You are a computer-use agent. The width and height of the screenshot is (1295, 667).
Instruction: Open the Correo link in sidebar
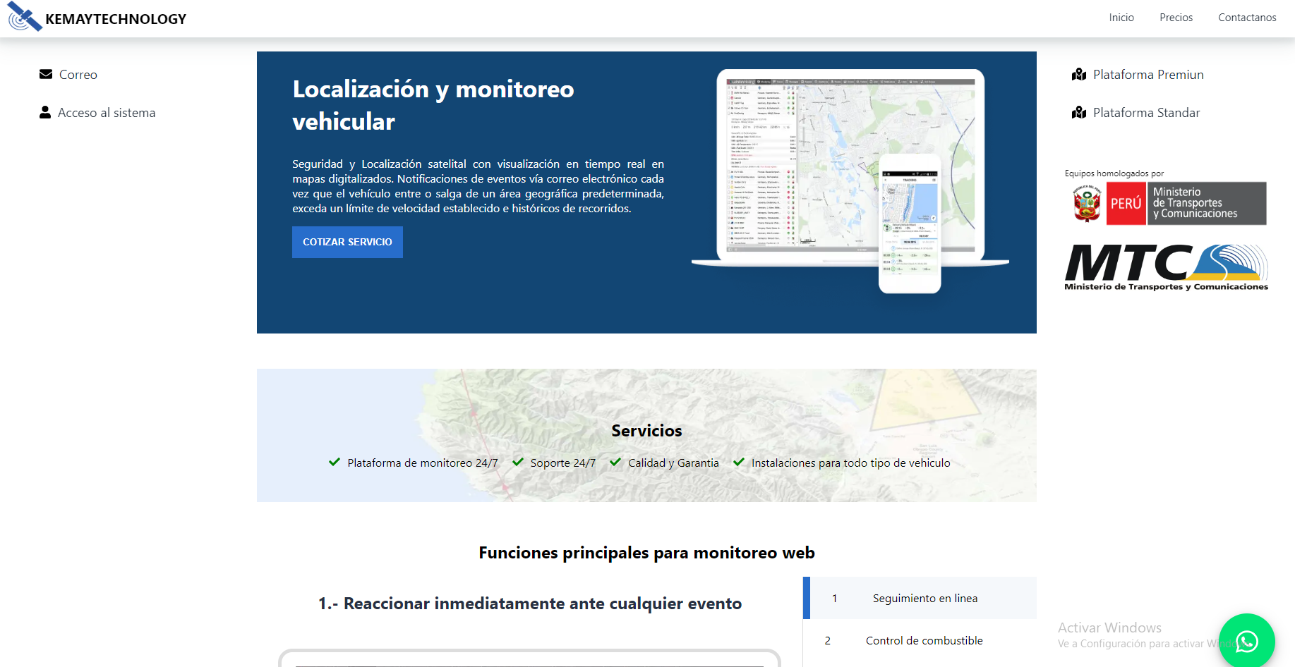click(78, 75)
